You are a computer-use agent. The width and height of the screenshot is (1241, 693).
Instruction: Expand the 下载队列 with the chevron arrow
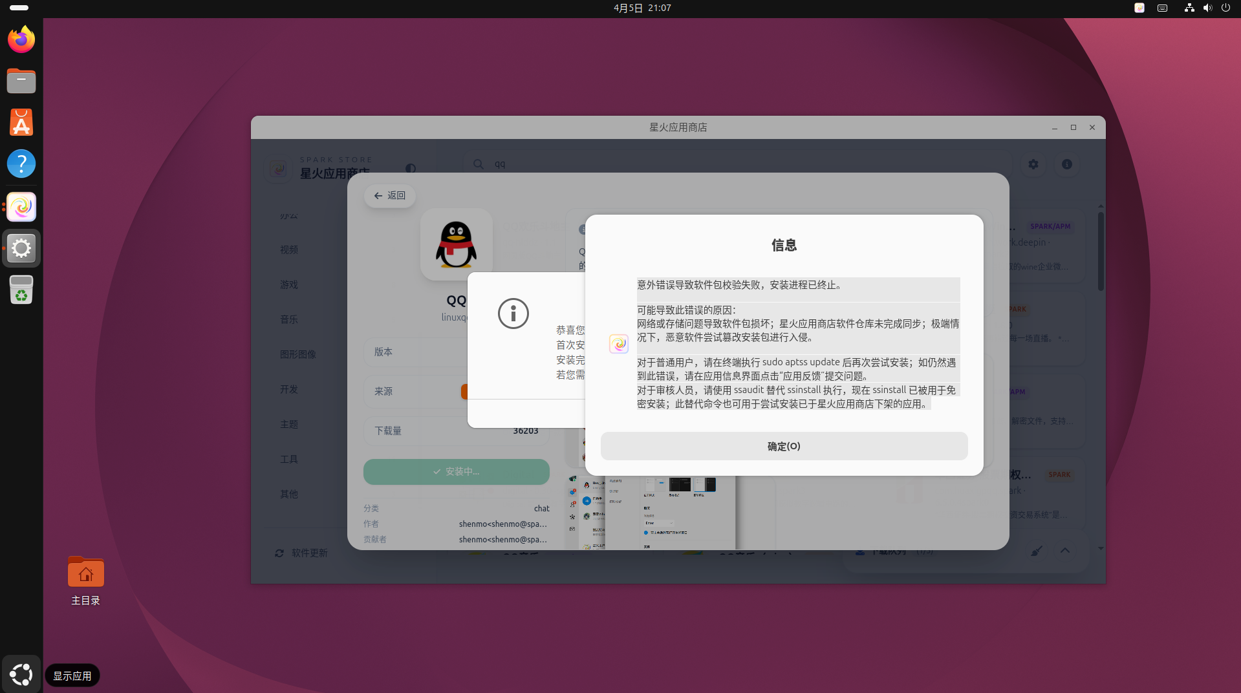tap(1064, 551)
